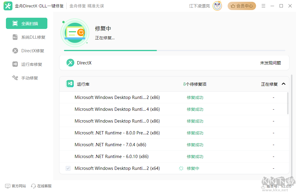Uncheck the Microsoft Windows Desktop Runtime x64 item
Viewport: 296px width, 192px height.
68,168
